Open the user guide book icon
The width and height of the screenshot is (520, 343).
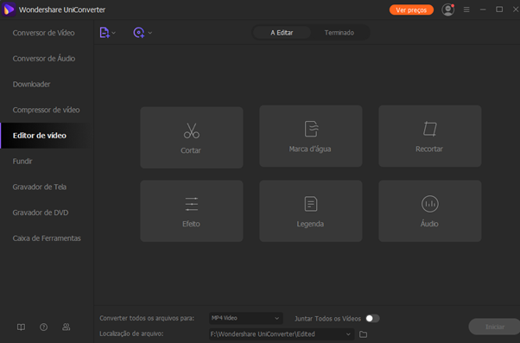tap(21, 327)
